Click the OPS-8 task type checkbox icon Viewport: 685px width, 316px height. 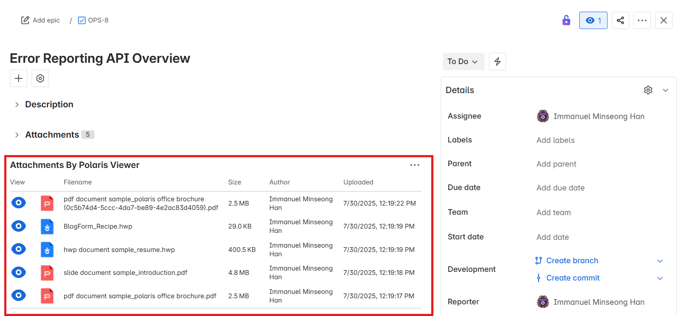coord(82,20)
